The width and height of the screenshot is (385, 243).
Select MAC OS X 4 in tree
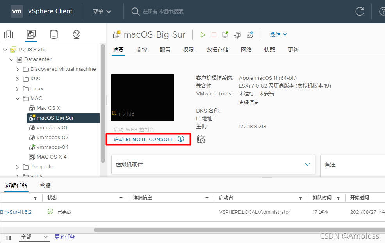click(51, 157)
